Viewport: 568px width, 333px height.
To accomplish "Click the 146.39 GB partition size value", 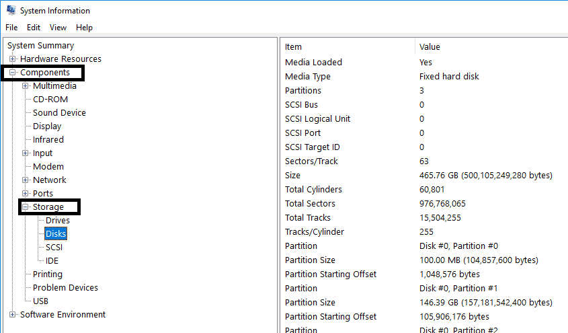I will [x=486, y=303].
